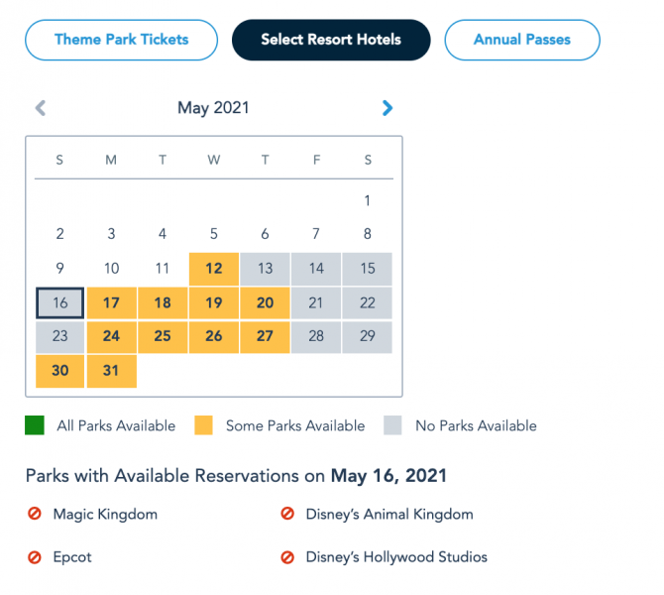
Task: Choose May 17 on the calendar
Action: tap(111, 302)
